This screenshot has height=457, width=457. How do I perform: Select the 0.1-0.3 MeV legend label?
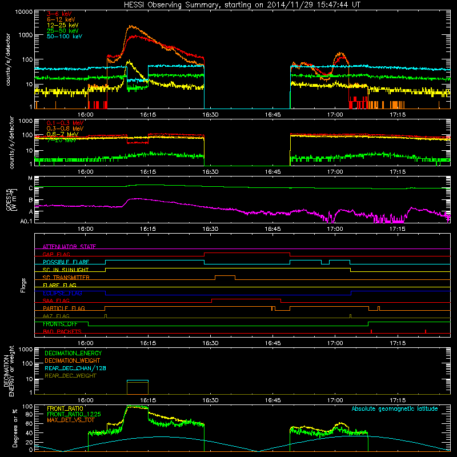click(x=65, y=123)
